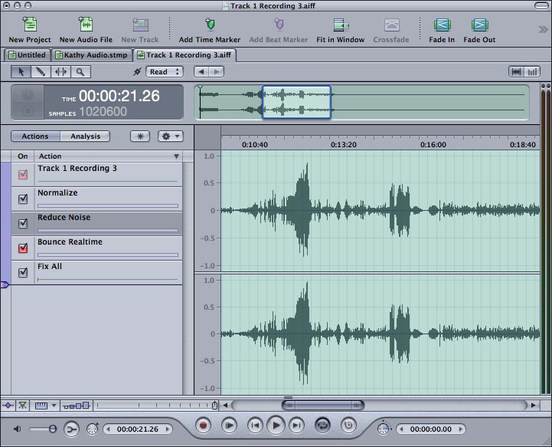552x447 pixels.
Task: Add a time marker from the toolbar
Action: (x=209, y=25)
